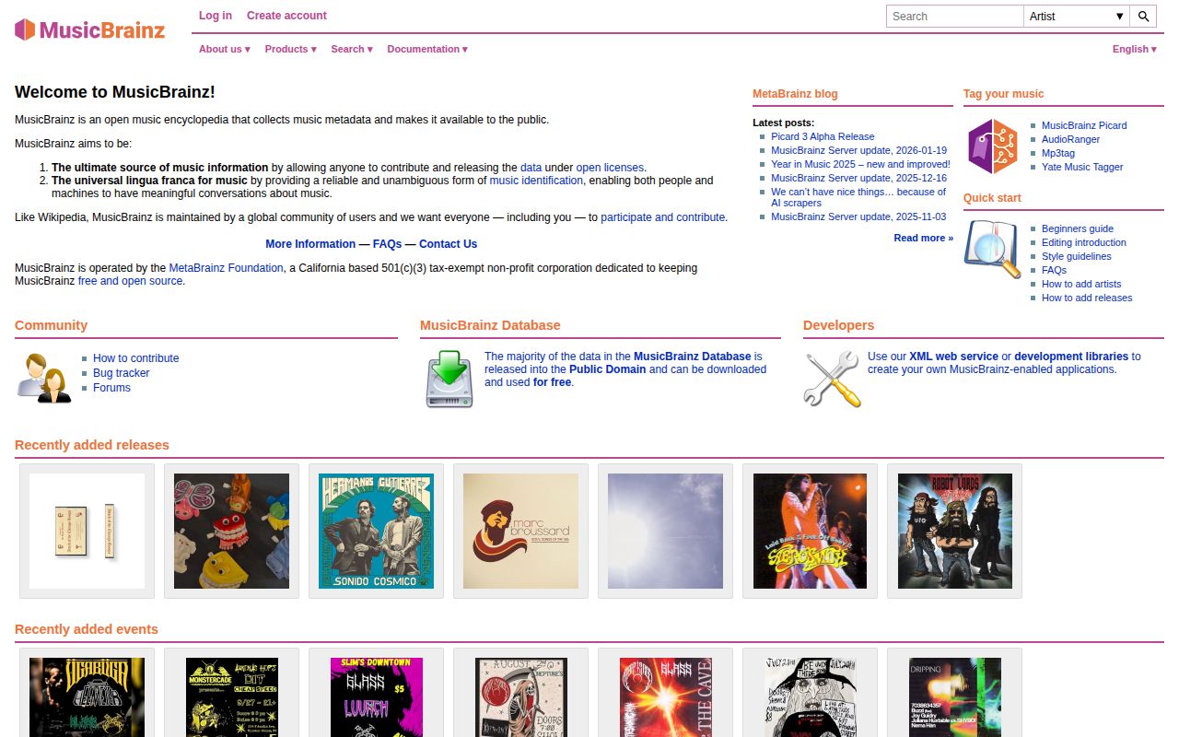This screenshot has width=1179, height=737.
Task: Click the Create account link
Action: (286, 16)
